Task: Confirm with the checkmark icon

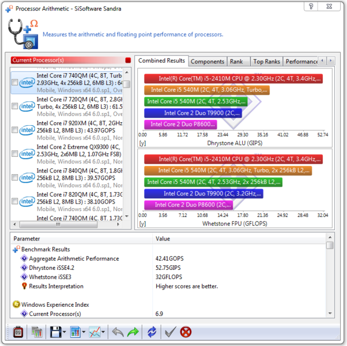Action: tap(171, 332)
